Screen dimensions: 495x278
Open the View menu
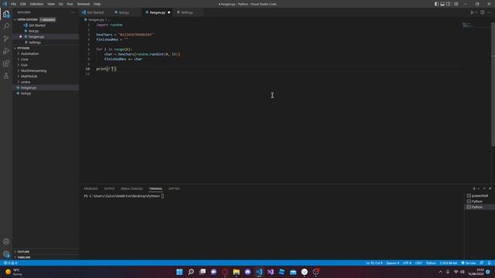coord(51,4)
